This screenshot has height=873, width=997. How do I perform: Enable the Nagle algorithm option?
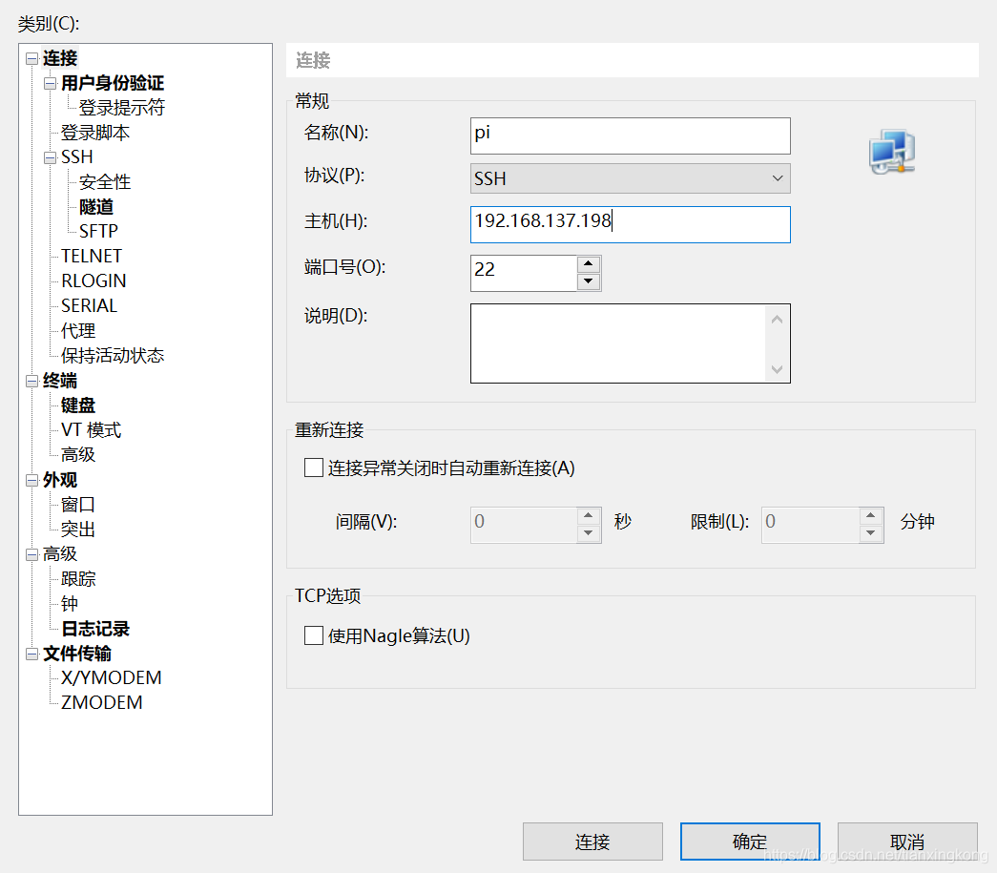coord(313,635)
